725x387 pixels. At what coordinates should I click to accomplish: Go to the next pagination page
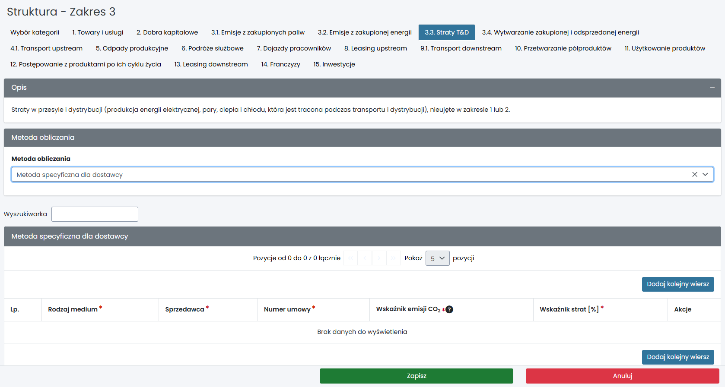[379, 258]
